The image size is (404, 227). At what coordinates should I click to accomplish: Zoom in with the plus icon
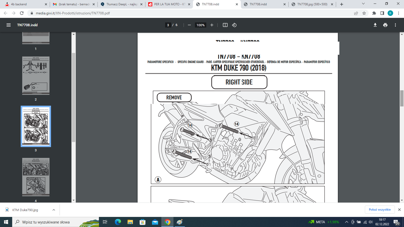tap(212, 25)
